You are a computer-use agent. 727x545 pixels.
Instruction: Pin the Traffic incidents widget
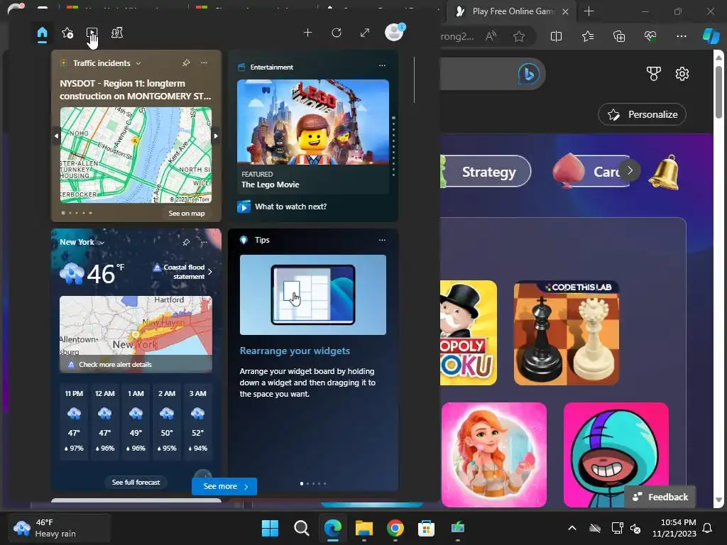click(186, 62)
